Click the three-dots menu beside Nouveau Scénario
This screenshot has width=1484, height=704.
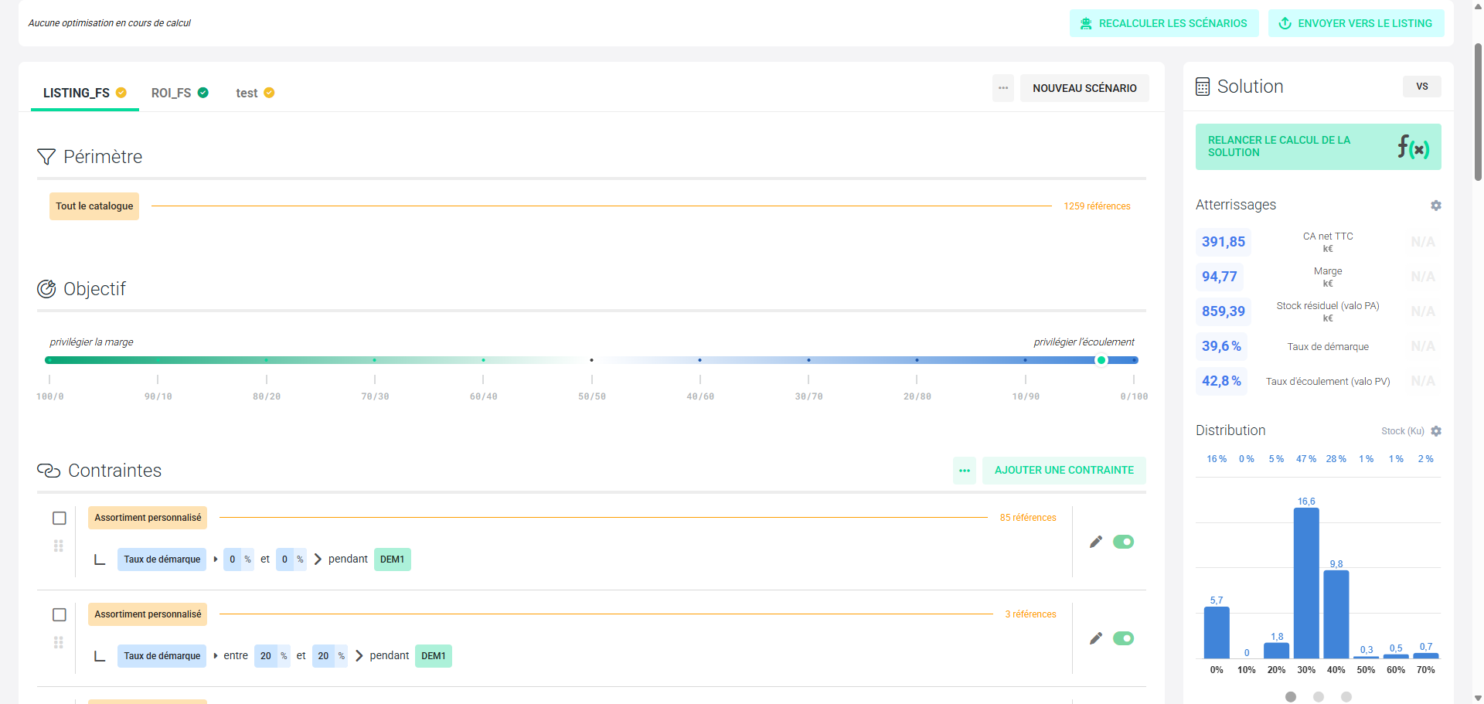pos(1002,88)
